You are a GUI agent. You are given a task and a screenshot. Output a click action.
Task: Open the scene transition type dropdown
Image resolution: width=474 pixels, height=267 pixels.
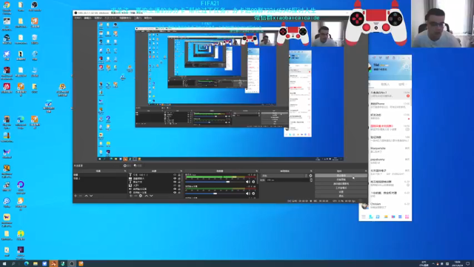coord(284,176)
